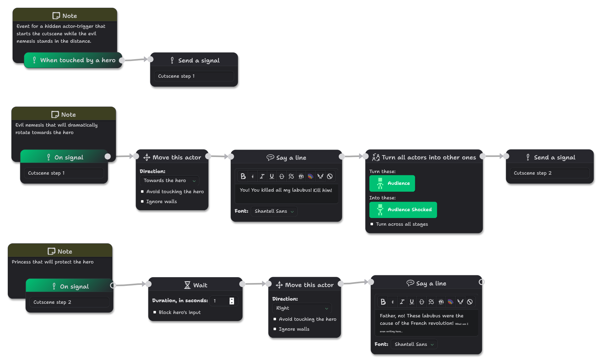Apply shaky W text effect in princess dialogue
This screenshot has height=362, width=601.
[460, 301]
